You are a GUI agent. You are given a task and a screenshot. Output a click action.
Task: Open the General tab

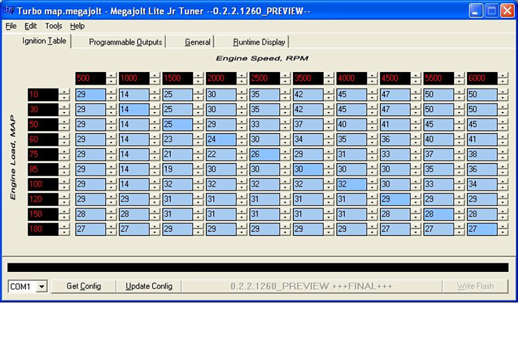(197, 42)
